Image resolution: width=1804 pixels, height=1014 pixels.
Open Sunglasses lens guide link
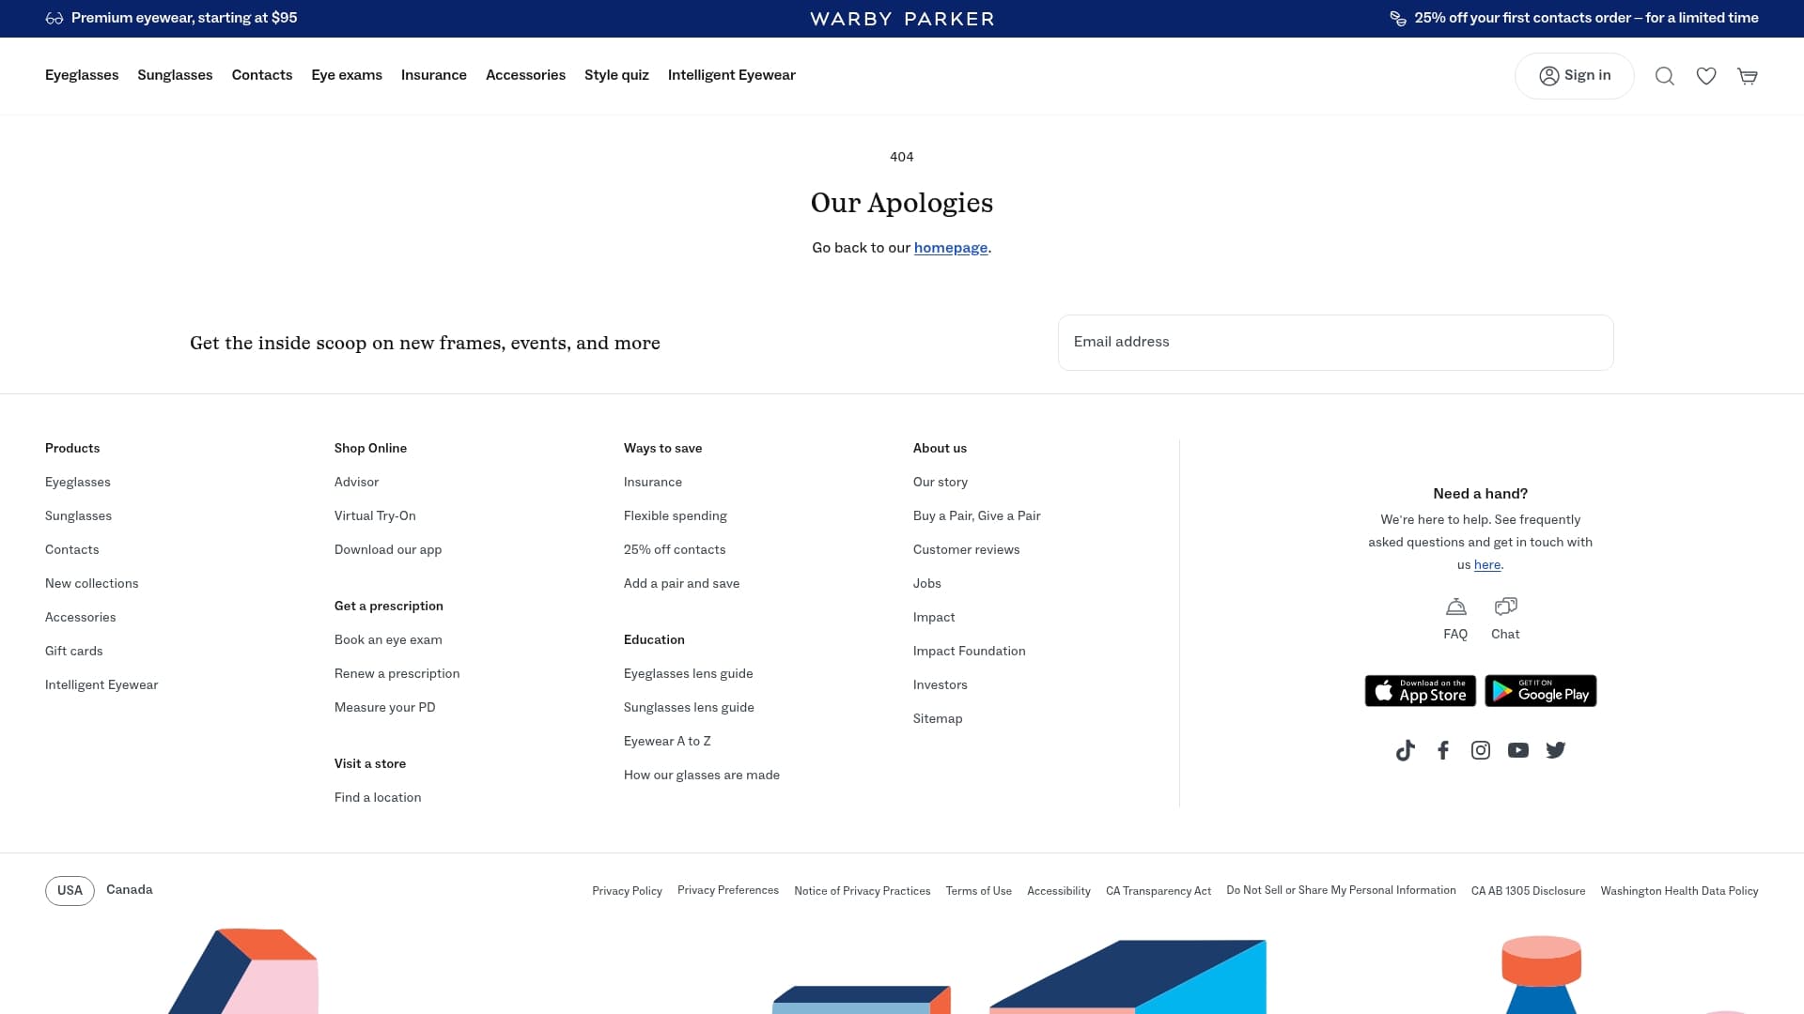(689, 708)
